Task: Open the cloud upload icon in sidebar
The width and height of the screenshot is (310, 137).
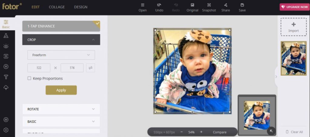Action: tap(6, 87)
